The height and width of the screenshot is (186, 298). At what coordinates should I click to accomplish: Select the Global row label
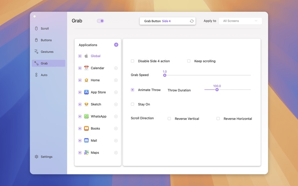click(96, 56)
